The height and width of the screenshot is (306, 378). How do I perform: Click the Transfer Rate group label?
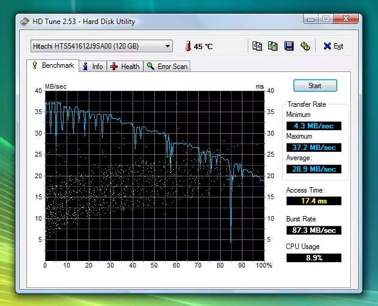tap(307, 104)
